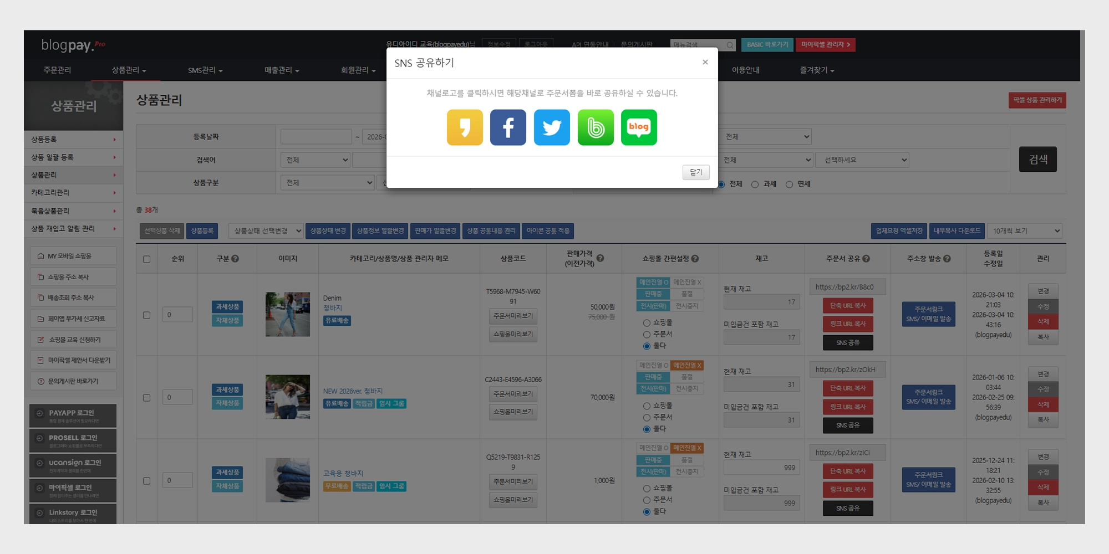Screen dimensions: 1109x554
Task: Select 쇼핑몰 radio in 교육용 청바지 row
Action: (x=647, y=489)
